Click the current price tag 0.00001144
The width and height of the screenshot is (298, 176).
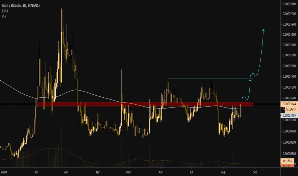(x=289, y=104)
